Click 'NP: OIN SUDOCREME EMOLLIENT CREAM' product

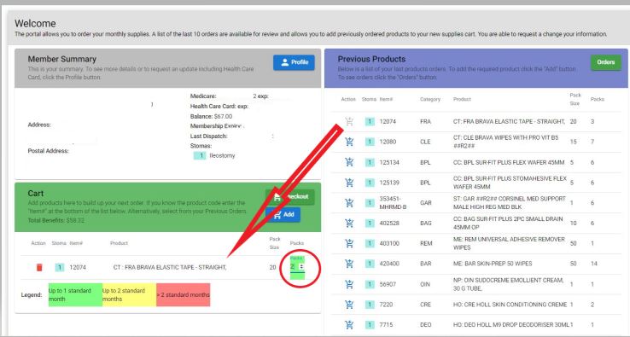pyautogui.click(x=508, y=284)
